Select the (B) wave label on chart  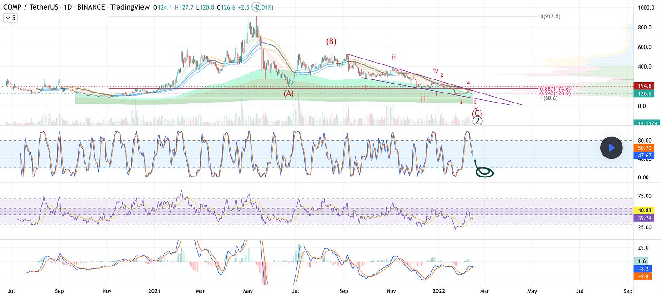331,42
